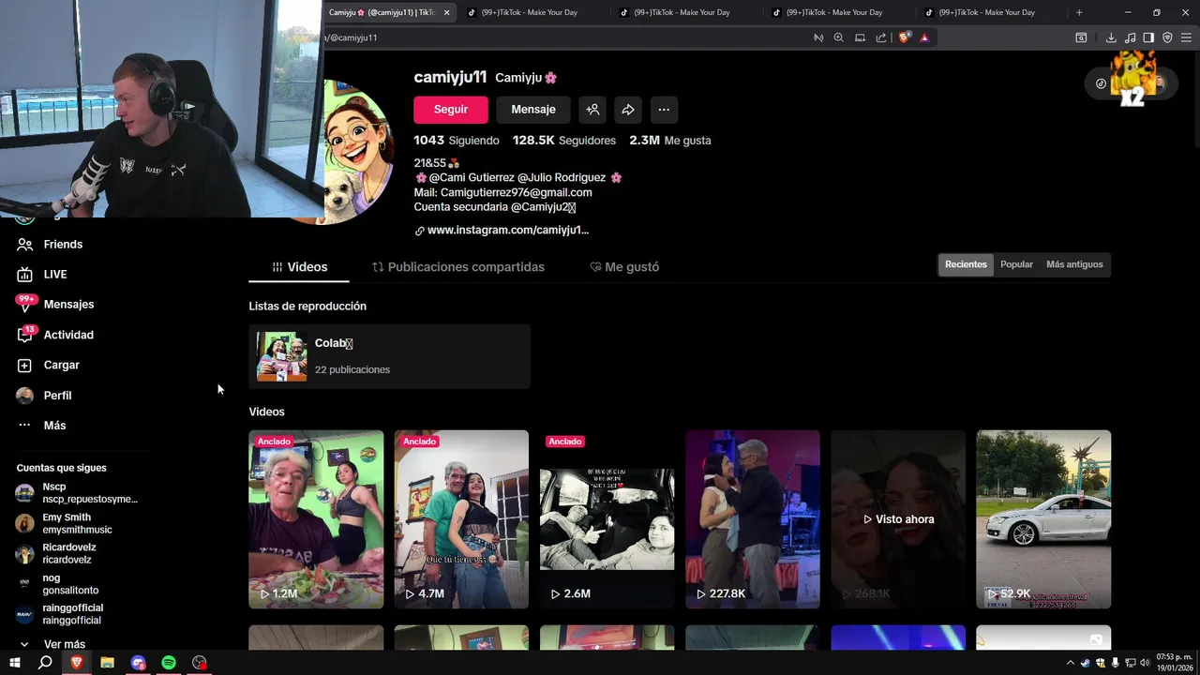Play pinned video with 1.2M views
Screen dimensions: 1200x675
(316, 519)
